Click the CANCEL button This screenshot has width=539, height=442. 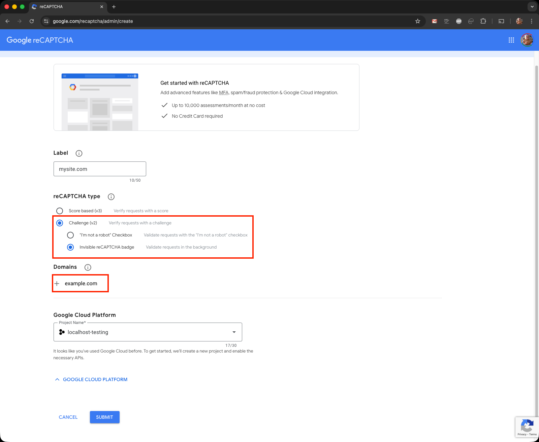[x=68, y=417]
